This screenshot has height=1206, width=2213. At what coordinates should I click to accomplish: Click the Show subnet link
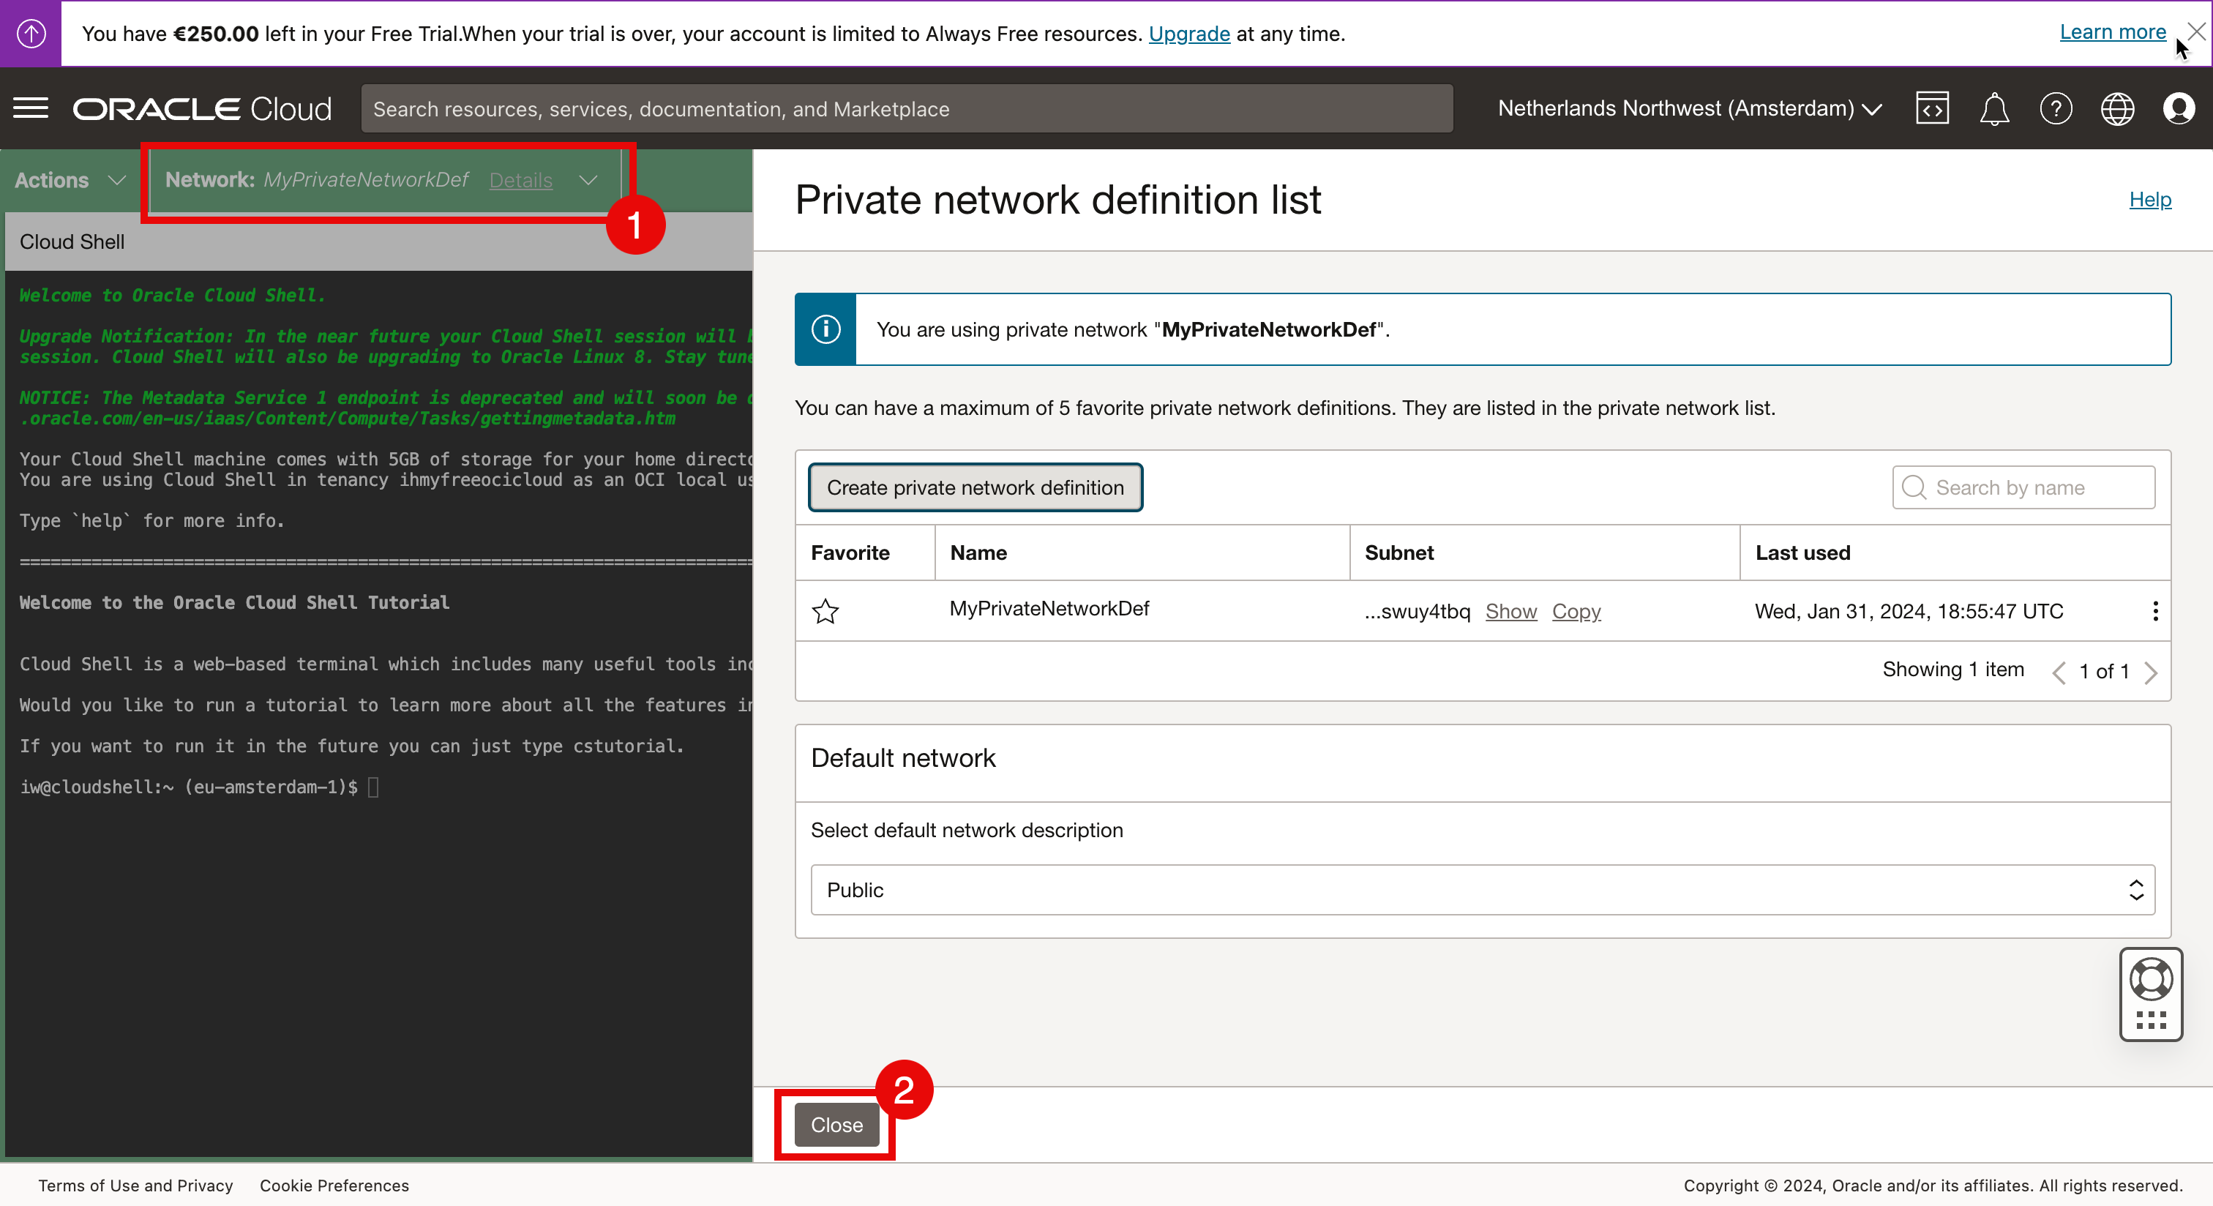[x=1510, y=611]
